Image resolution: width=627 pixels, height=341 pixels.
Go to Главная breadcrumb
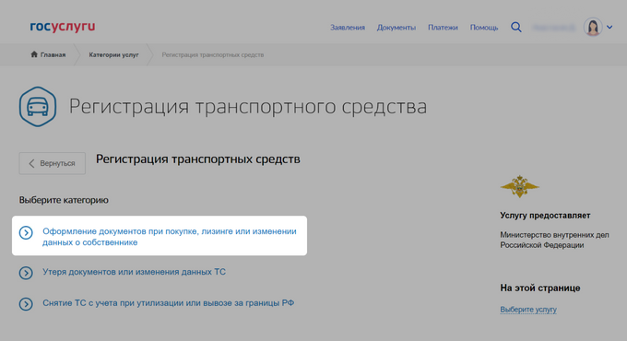coord(53,54)
